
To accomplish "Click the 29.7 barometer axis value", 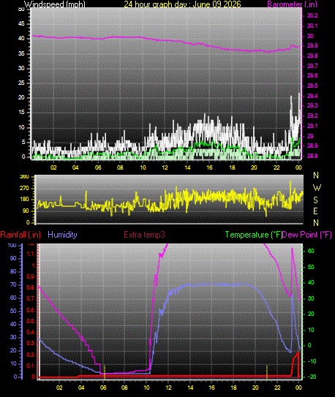I will pyautogui.click(x=312, y=66).
